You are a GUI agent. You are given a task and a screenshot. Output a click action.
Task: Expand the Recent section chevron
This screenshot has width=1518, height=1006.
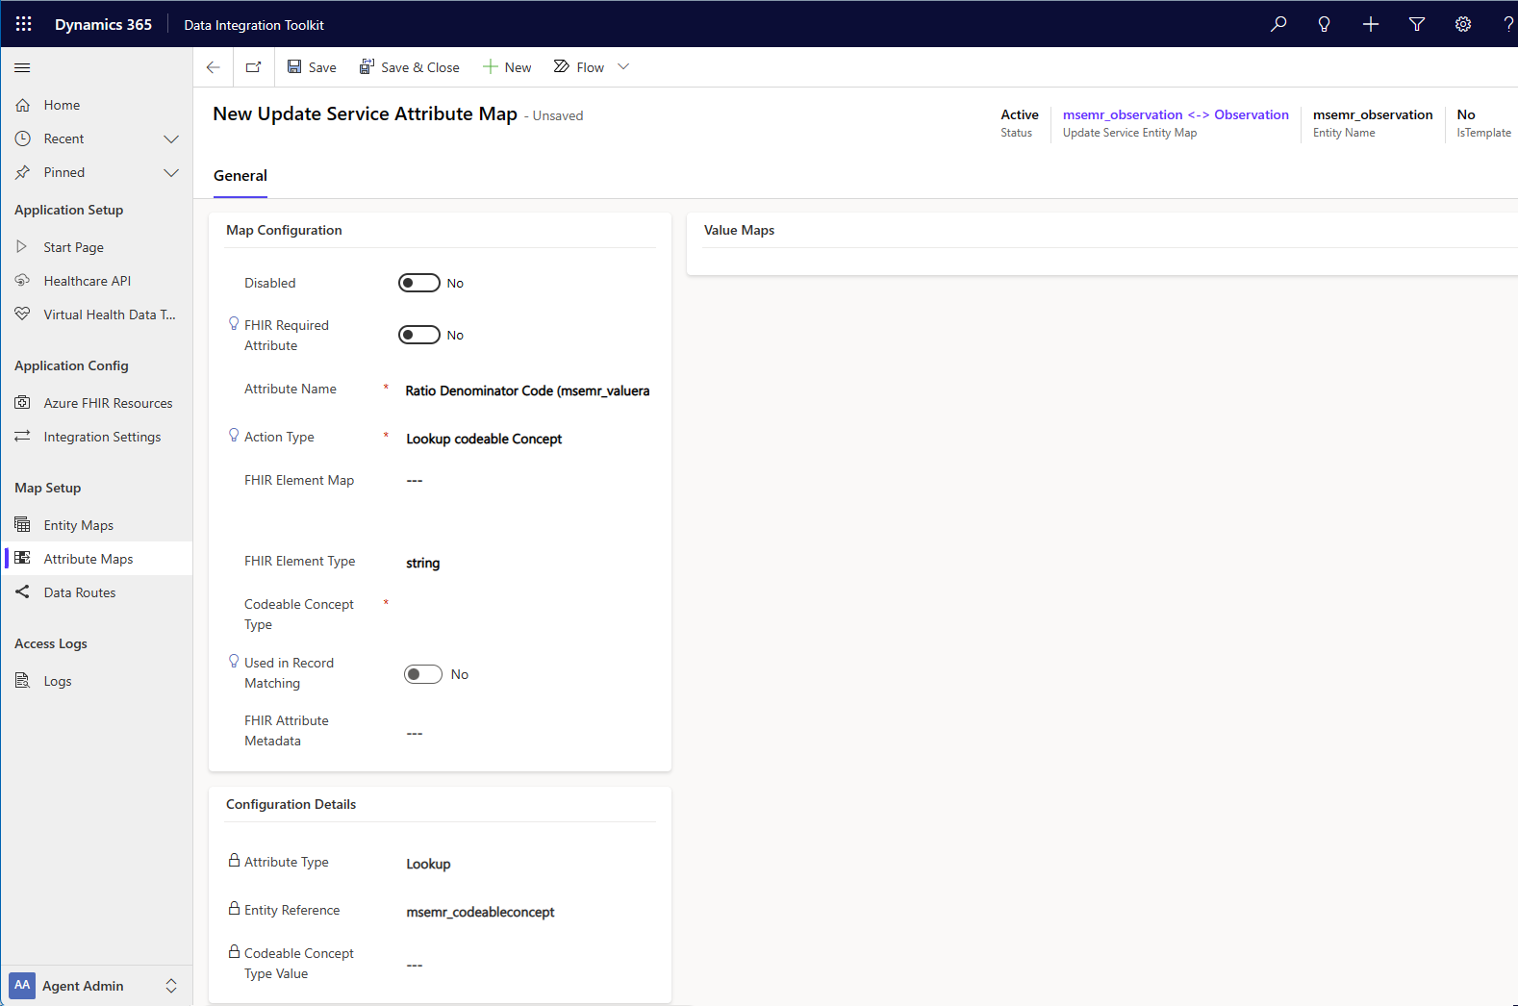pos(171,139)
